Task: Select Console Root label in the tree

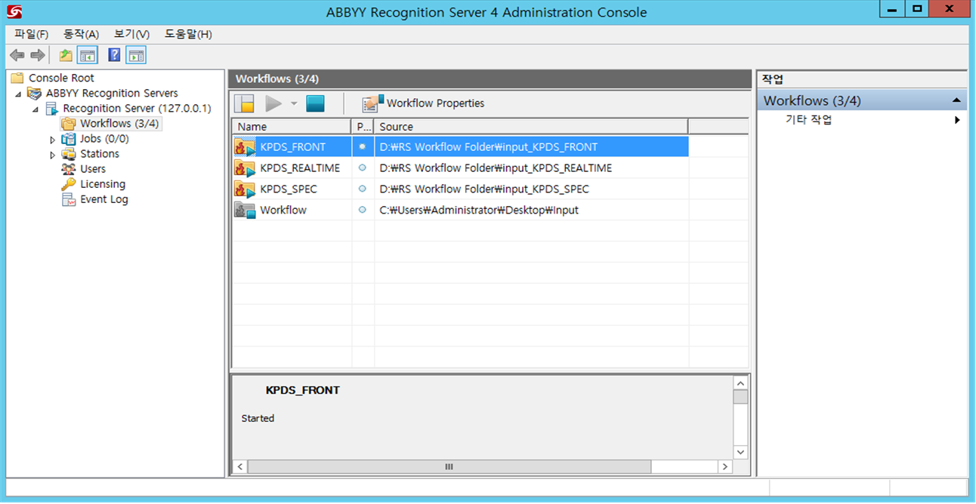Action: tap(61, 78)
